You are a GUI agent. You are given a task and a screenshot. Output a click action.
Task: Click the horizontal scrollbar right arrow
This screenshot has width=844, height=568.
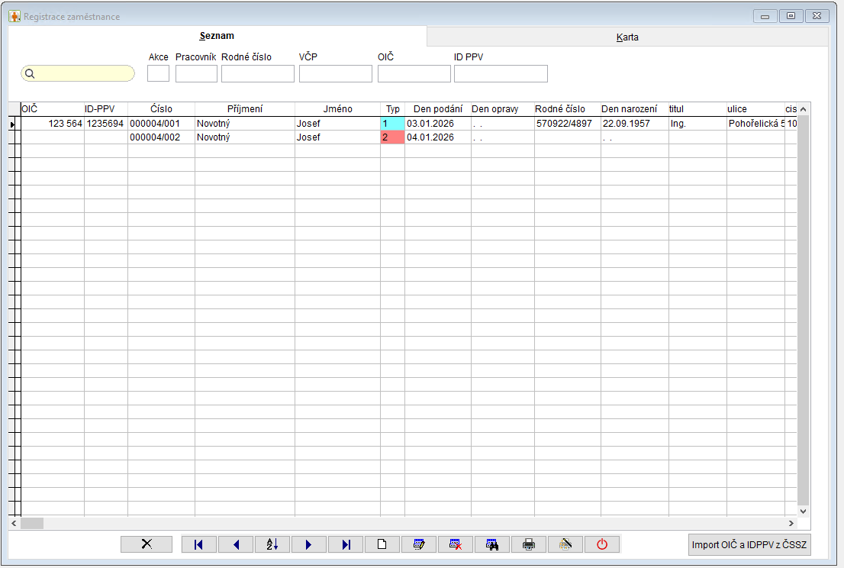click(x=791, y=524)
